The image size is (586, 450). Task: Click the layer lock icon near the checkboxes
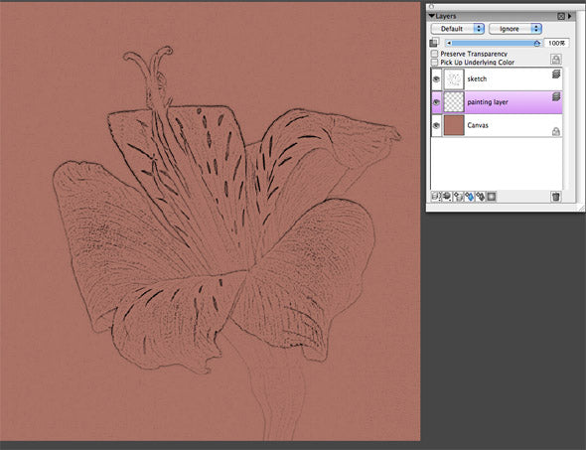(556, 59)
